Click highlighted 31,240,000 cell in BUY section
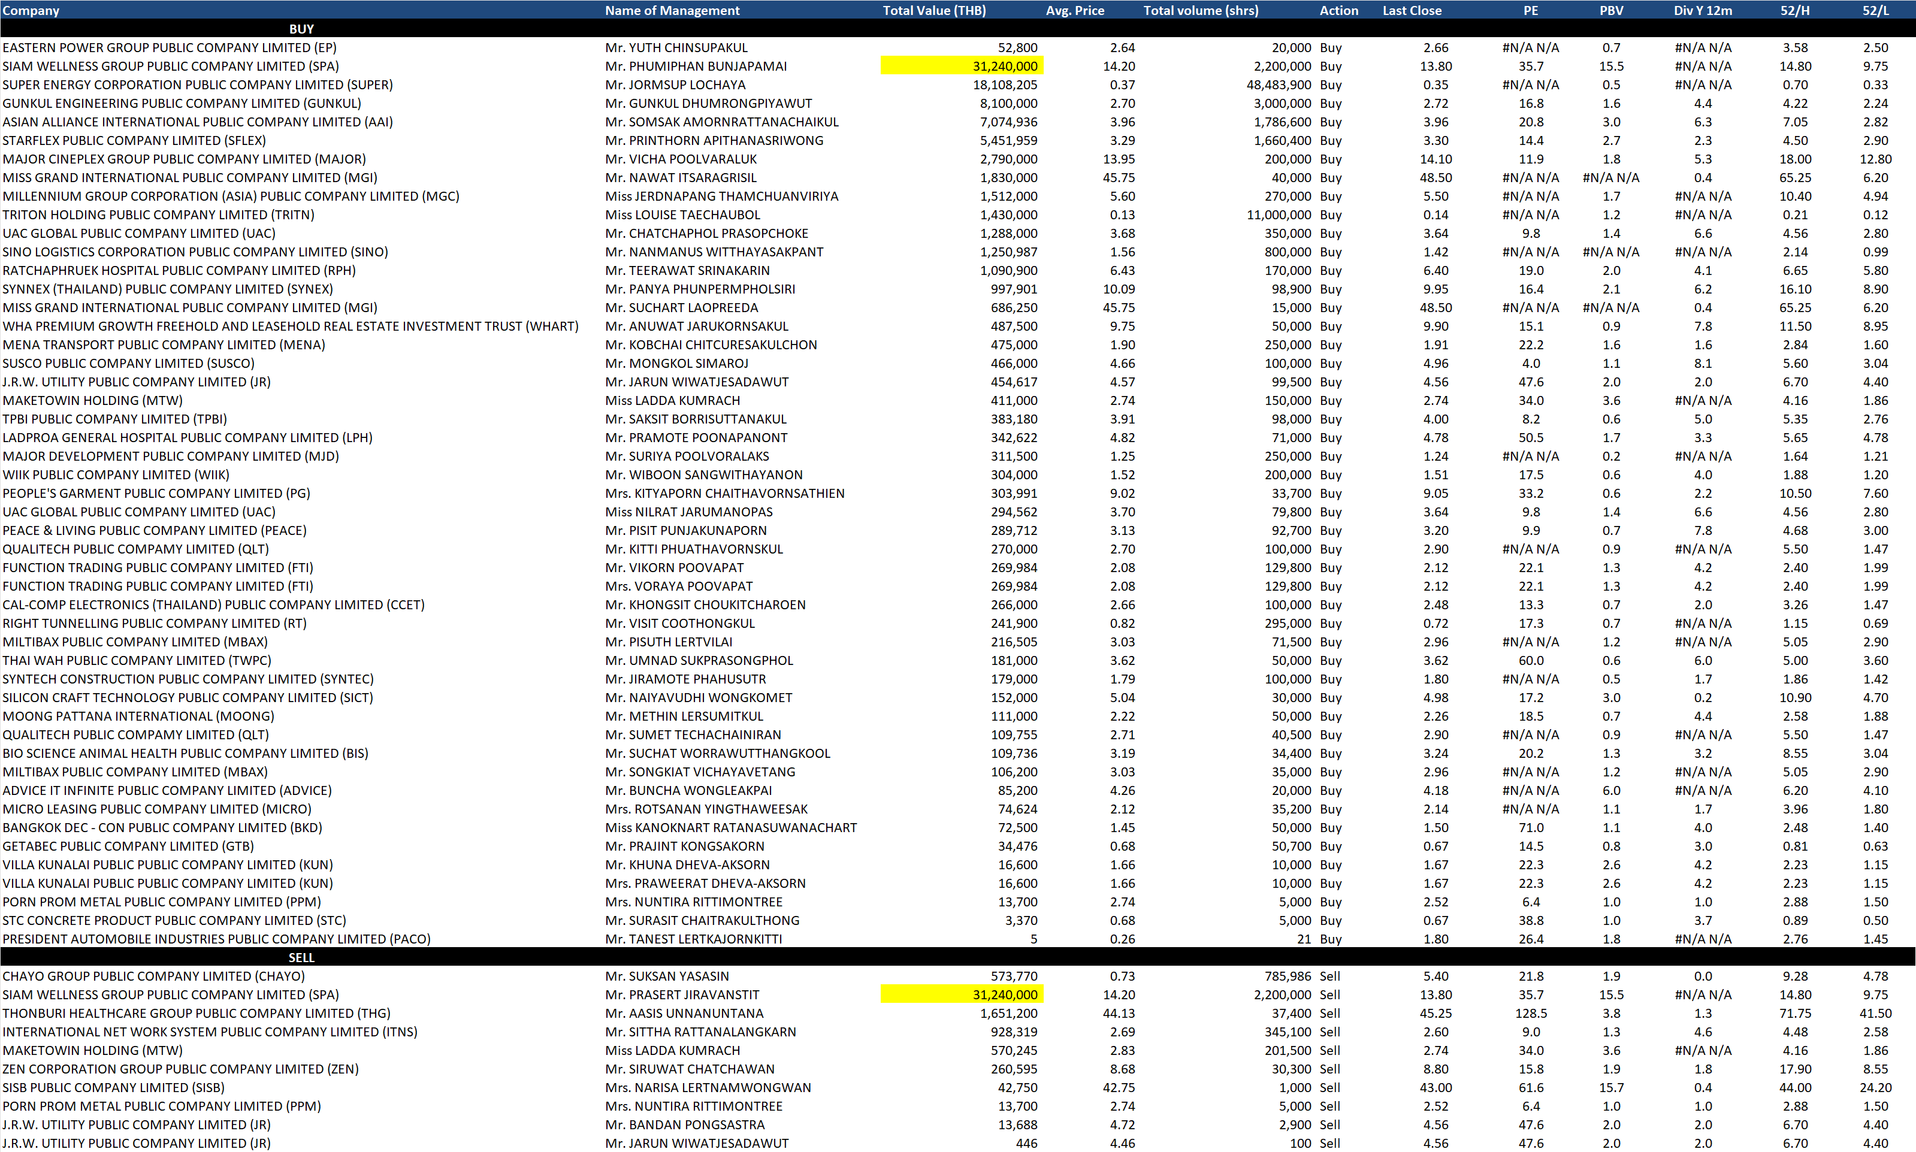The image size is (1916, 1152). click(962, 66)
